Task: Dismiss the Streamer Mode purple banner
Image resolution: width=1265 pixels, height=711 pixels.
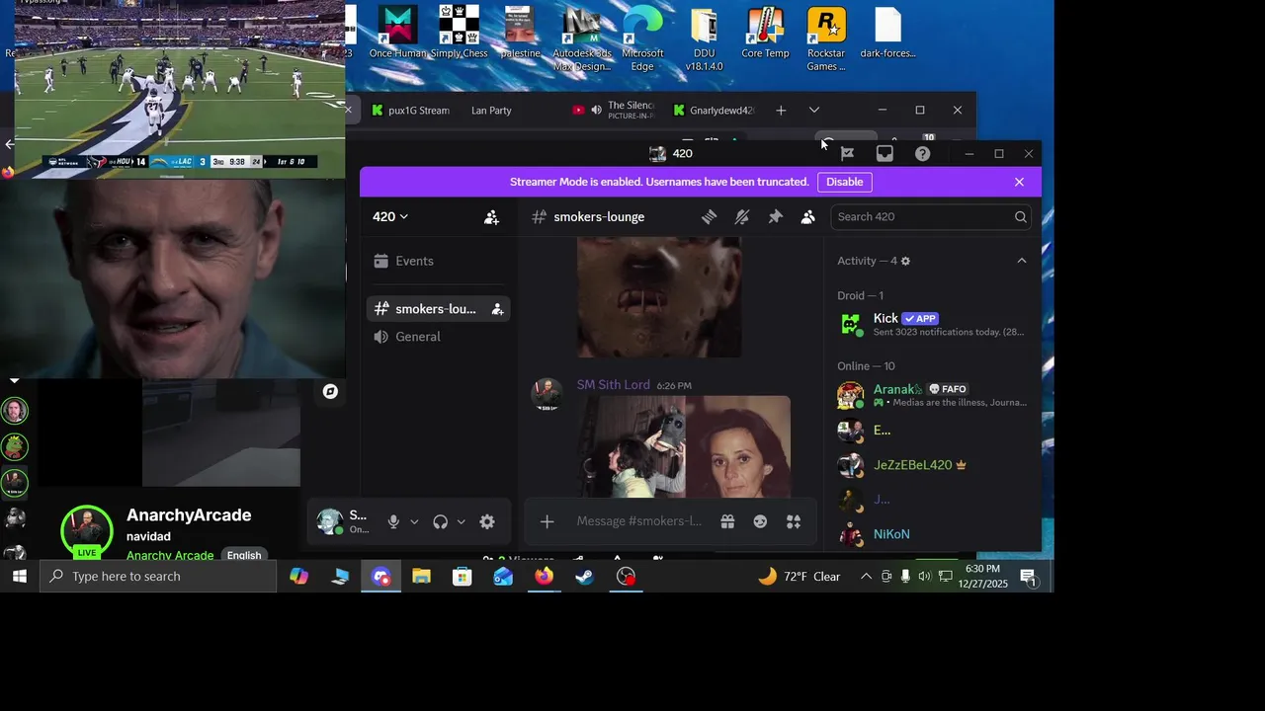Action: [x=1019, y=182]
